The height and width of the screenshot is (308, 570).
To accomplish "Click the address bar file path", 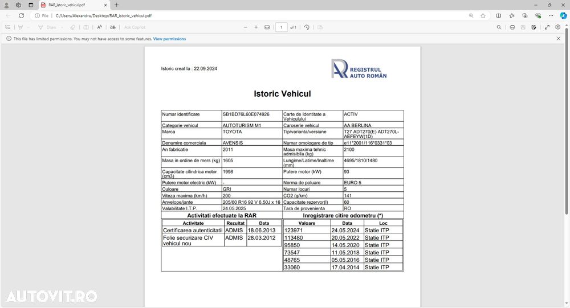I will point(104,15).
